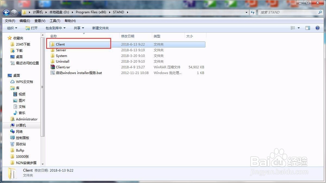
Task: Click Program Files (x86) in breadcrumb
Action: click(91, 12)
